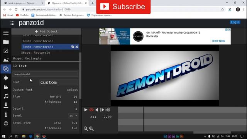Zoom in the timeline
247x139 pixels.
pyautogui.click(x=91, y=129)
